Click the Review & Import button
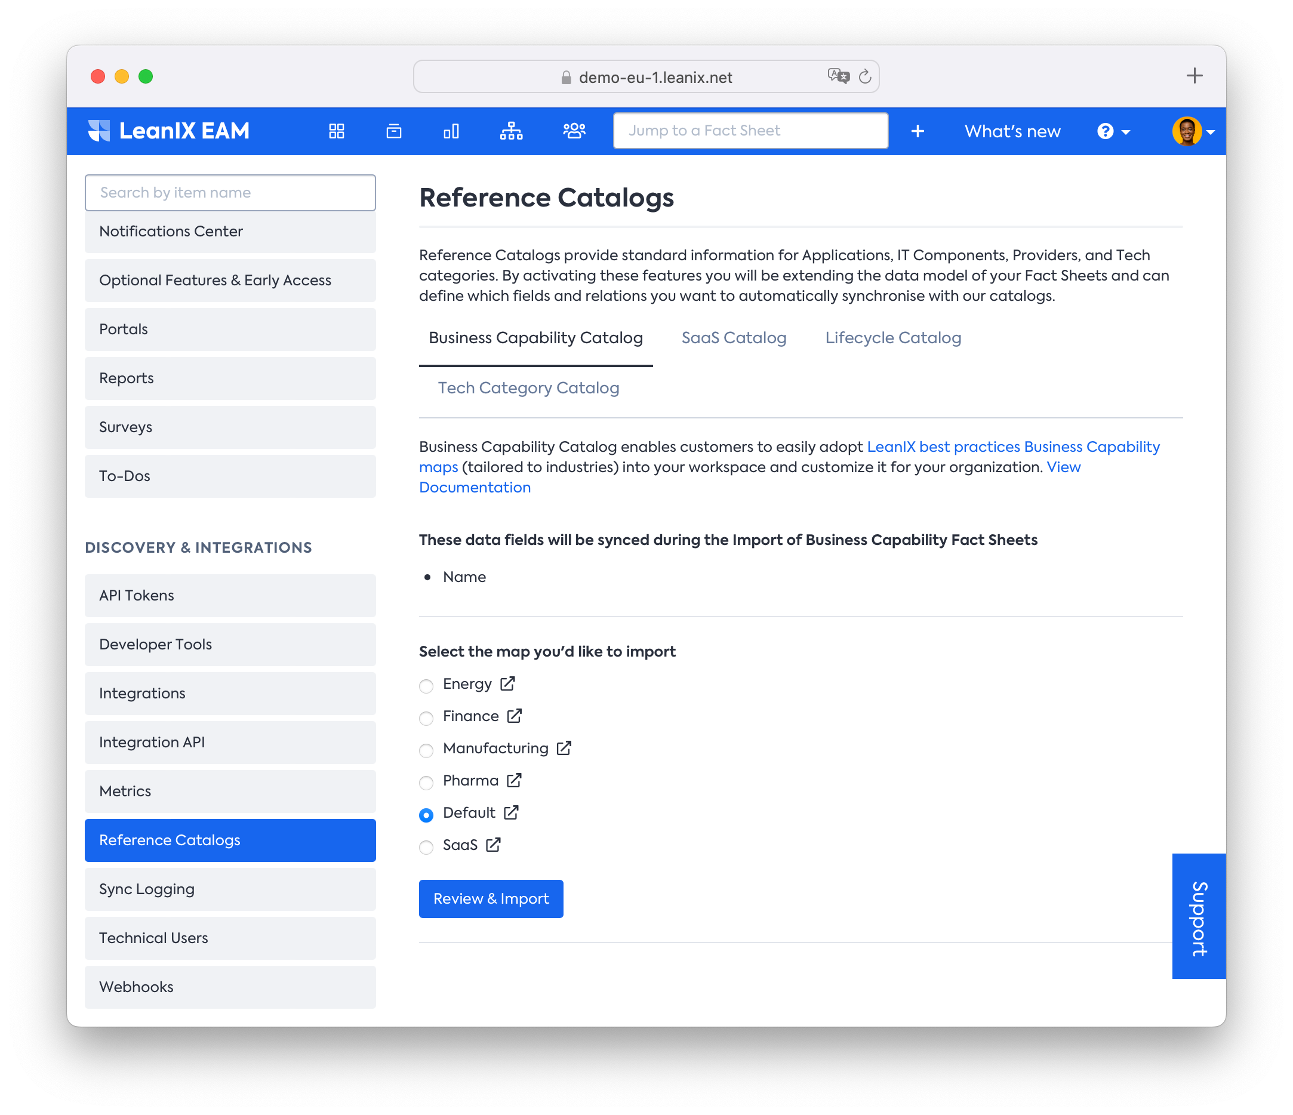 (491, 898)
